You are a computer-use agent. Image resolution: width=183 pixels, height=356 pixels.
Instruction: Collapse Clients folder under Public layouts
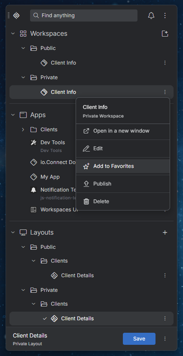pyautogui.click(x=34, y=261)
